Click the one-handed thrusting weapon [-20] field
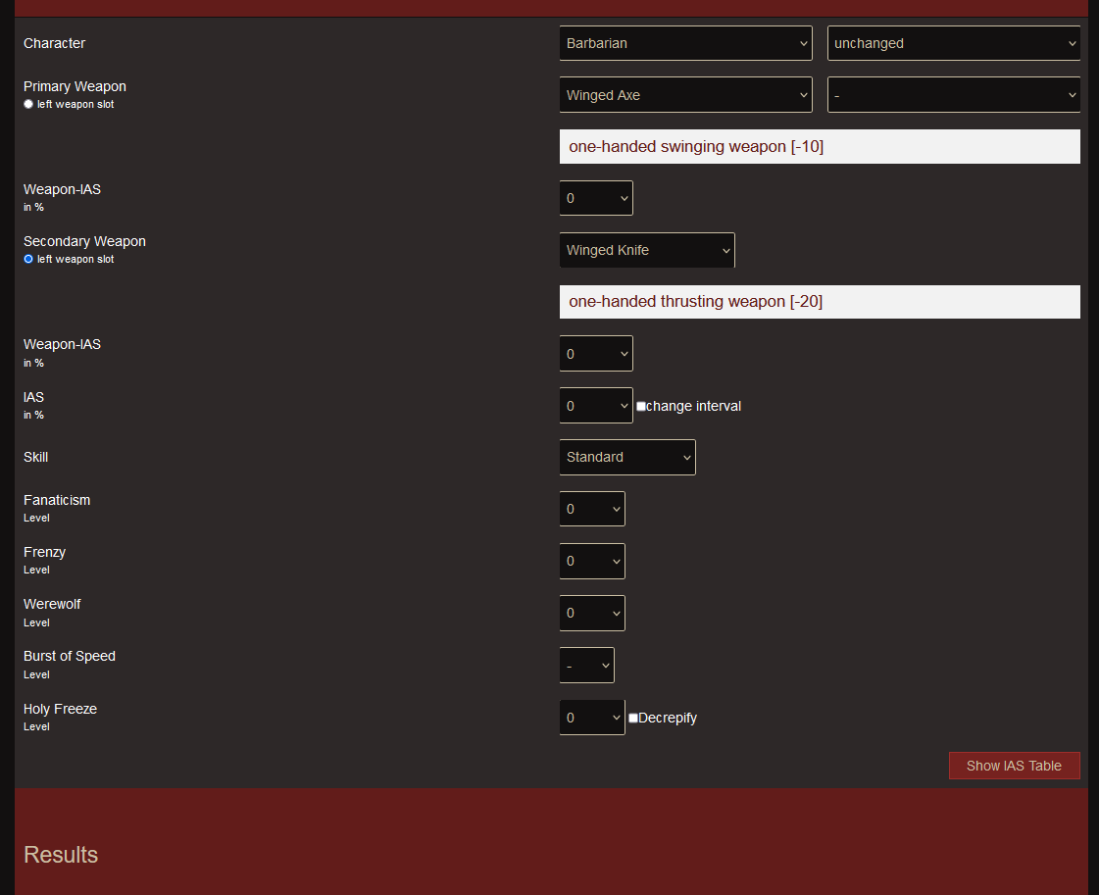 820,302
